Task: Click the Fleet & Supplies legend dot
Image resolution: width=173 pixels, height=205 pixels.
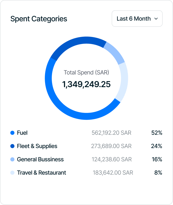Action: (x=12, y=146)
